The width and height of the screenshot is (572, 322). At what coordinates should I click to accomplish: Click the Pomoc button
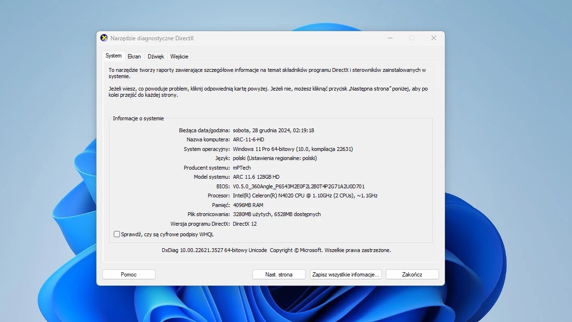pyautogui.click(x=128, y=274)
